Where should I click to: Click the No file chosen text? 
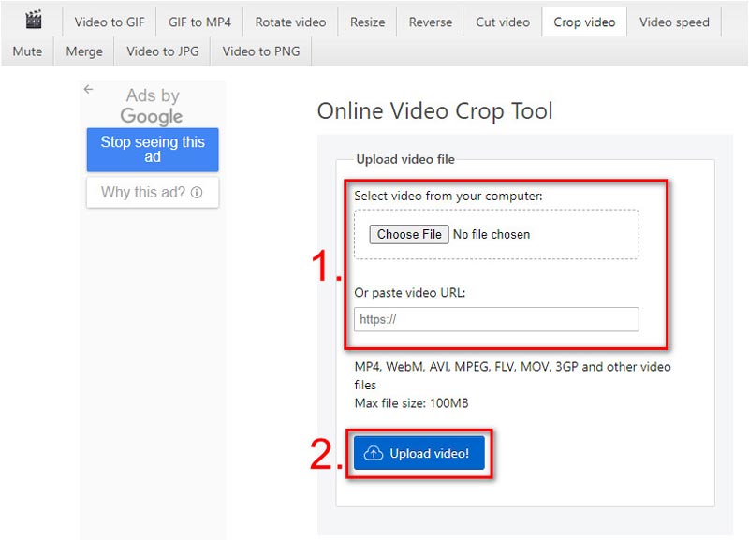(492, 234)
